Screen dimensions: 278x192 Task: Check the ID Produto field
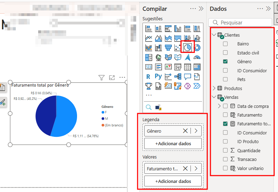pyautogui.click(x=225, y=141)
